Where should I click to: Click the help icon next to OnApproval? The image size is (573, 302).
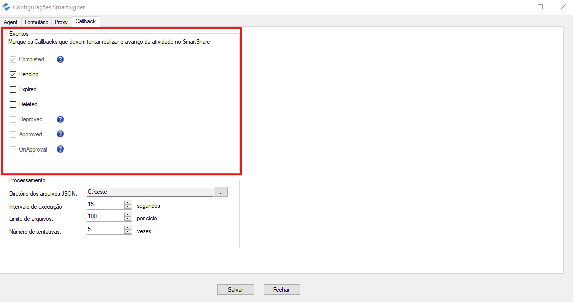tap(60, 149)
